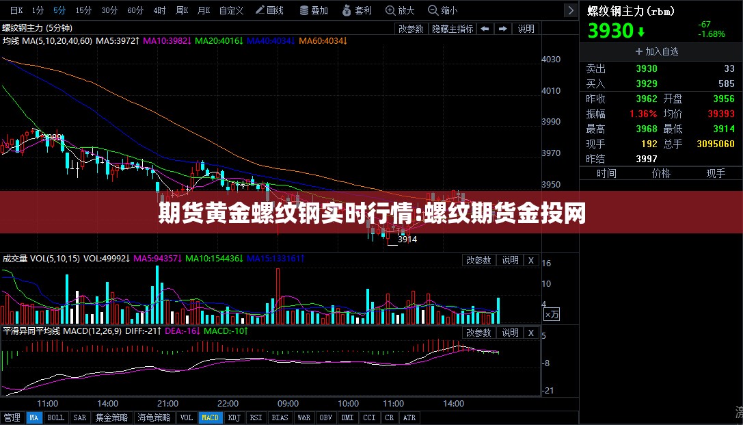Open the 套利 arbitrage tool
This screenshot has width=743, height=425.
357,10
